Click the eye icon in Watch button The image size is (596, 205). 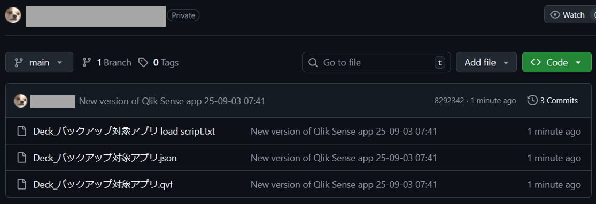click(555, 15)
